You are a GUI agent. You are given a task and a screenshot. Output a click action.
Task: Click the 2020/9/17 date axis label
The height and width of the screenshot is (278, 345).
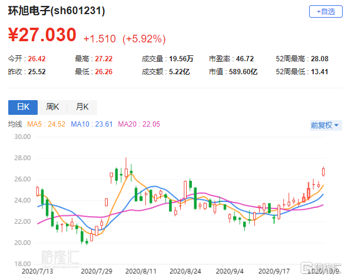274,271
